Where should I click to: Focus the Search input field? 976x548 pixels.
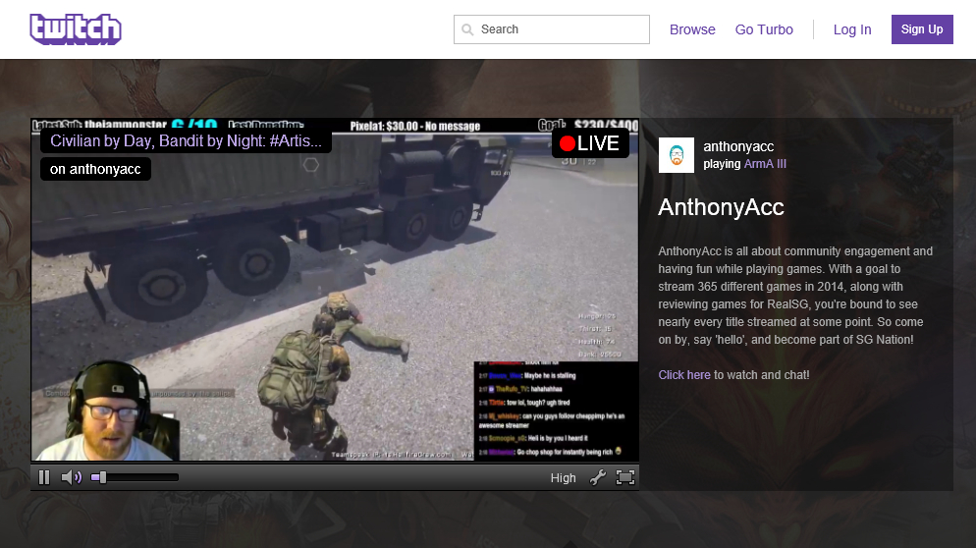552,29
